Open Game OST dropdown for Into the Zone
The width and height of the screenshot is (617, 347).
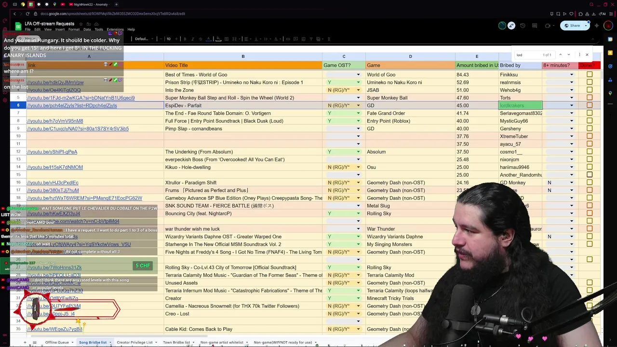click(358, 90)
